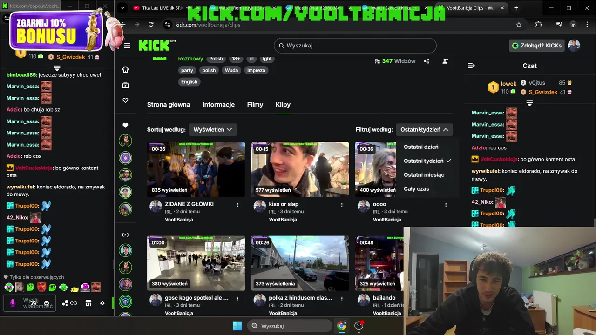Expand the Sortuj według Wyświetleń dropdown
Image resolution: width=596 pixels, height=335 pixels.
(x=213, y=129)
